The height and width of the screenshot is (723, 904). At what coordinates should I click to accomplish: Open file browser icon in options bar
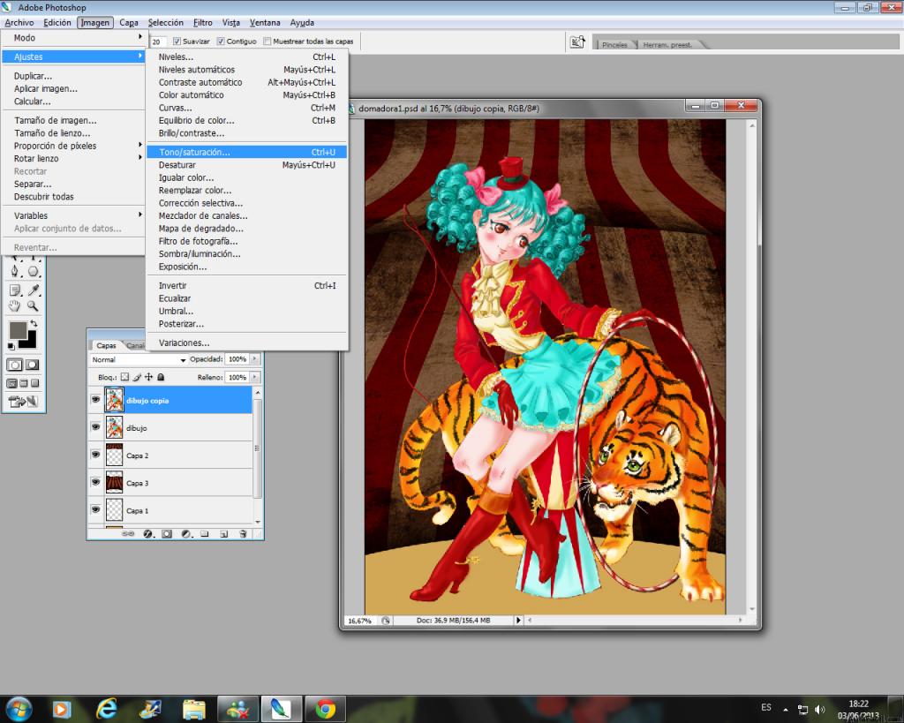click(577, 42)
